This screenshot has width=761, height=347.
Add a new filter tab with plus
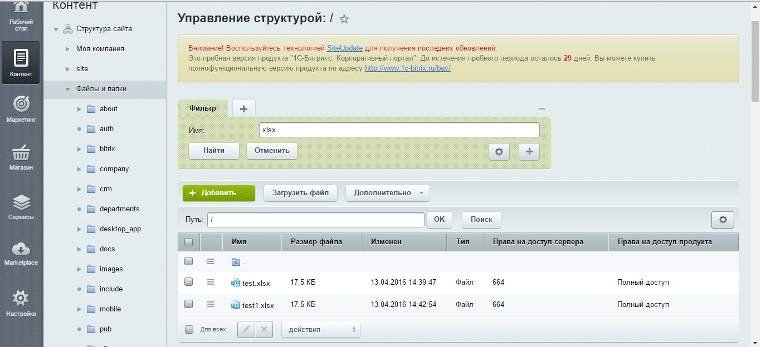[x=243, y=108]
